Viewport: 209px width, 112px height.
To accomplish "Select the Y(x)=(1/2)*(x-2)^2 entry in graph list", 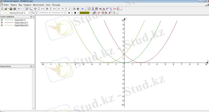I will (18, 23).
